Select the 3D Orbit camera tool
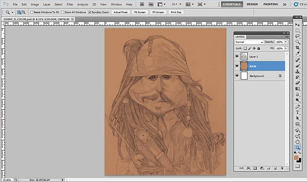Screen dimensions: 307x182 (297, 136)
